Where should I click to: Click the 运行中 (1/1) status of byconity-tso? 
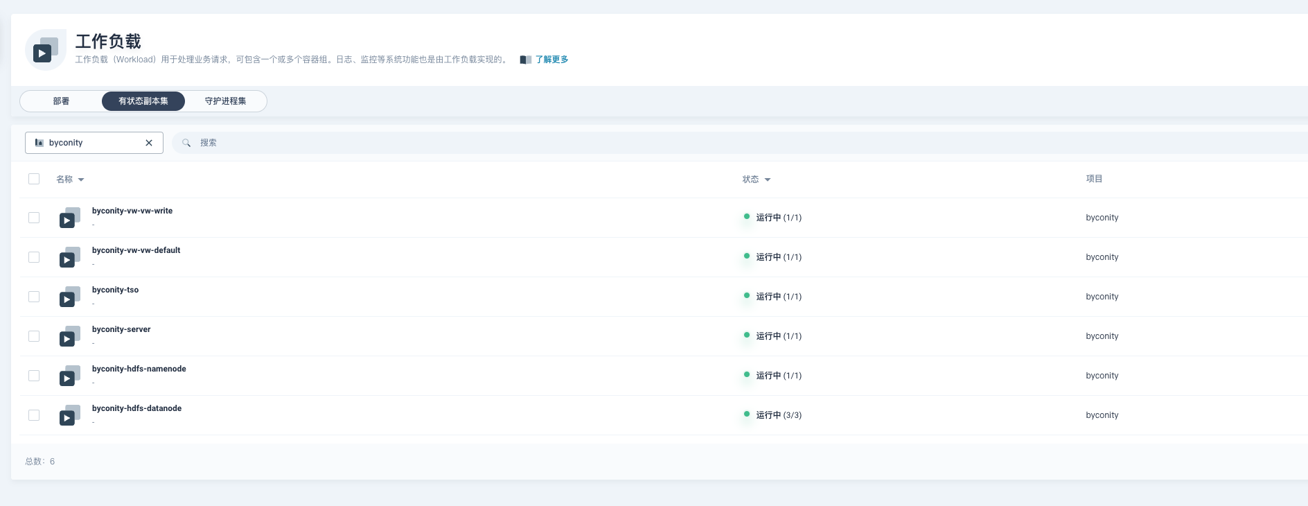(772, 297)
